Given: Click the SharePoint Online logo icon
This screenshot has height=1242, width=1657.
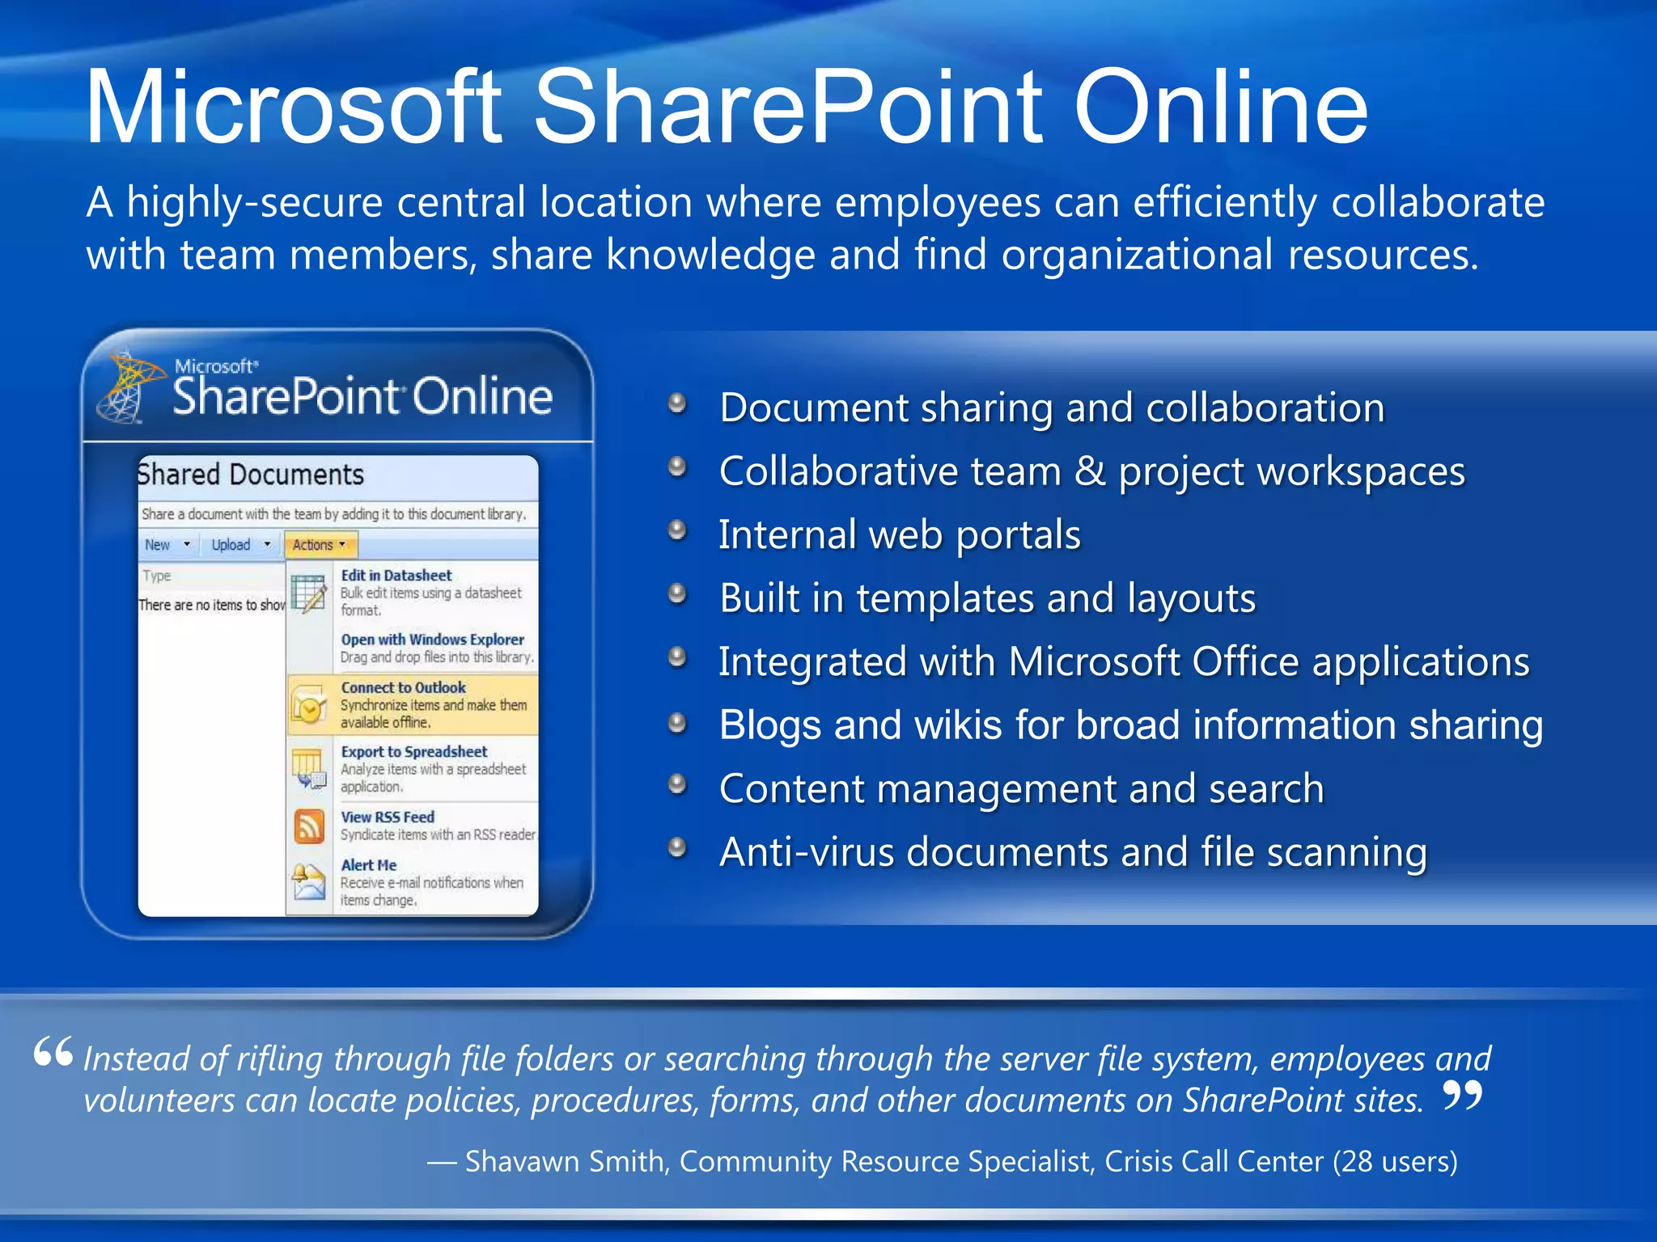Looking at the screenshot, I should click(x=125, y=388).
